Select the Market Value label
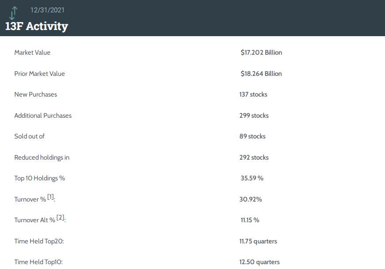This screenshot has width=385, height=269. click(x=32, y=52)
